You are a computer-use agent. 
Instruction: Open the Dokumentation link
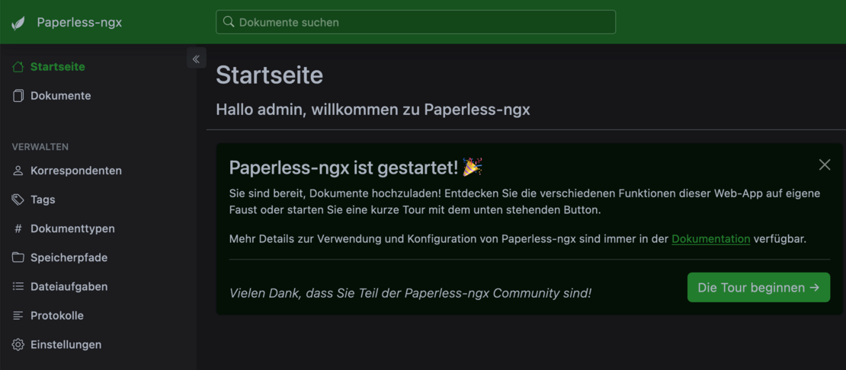710,239
